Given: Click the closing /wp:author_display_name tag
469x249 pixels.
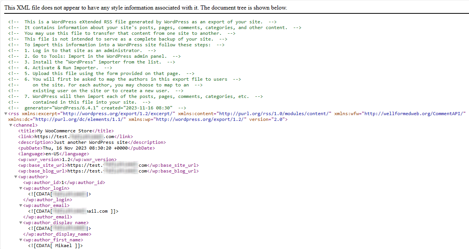Looking at the screenshot, I should [x=57, y=234].
